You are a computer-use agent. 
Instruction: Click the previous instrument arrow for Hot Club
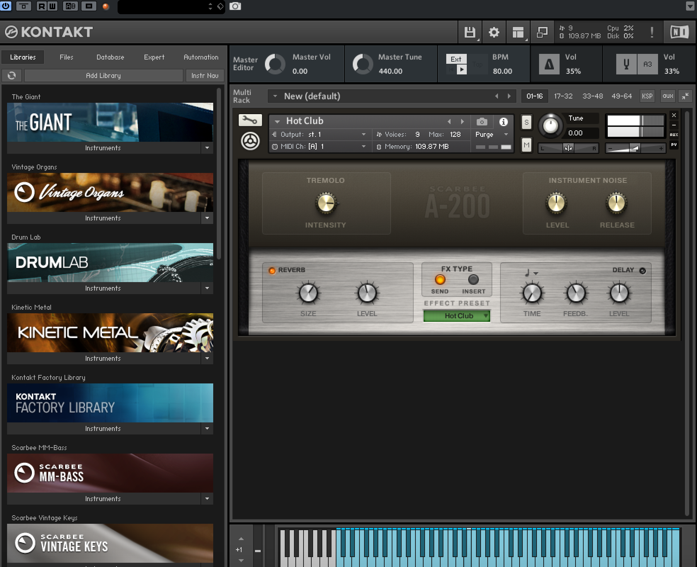pyautogui.click(x=449, y=122)
